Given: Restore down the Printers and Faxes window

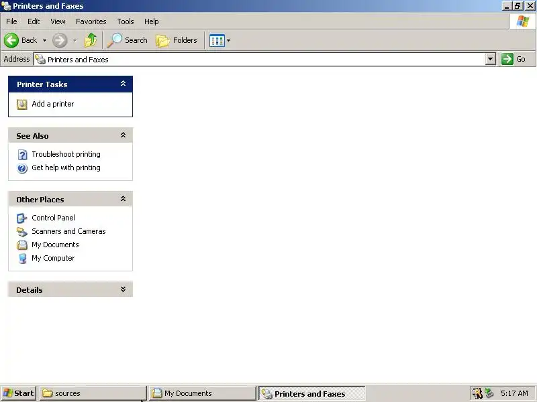Looking at the screenshot, I should point(517,6).
